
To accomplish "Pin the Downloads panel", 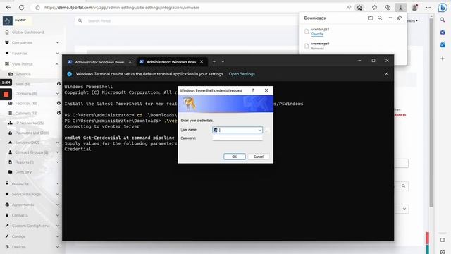I will [400, 18].
